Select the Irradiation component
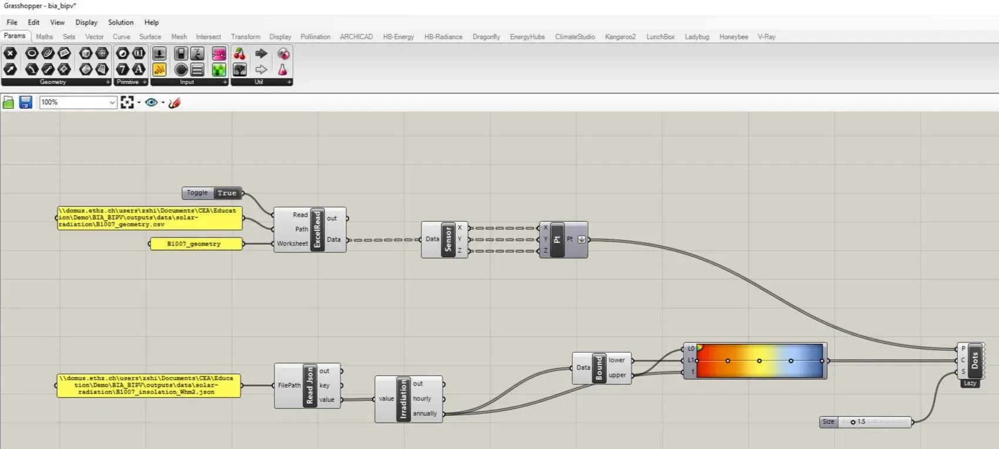 [x=403, y=399]
